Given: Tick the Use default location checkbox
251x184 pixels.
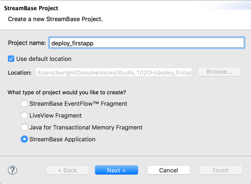Looking at the screenshot, I should (11, 59).
